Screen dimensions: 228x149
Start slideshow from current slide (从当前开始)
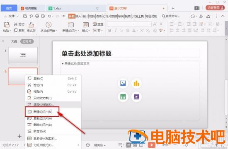pos(49,27)
